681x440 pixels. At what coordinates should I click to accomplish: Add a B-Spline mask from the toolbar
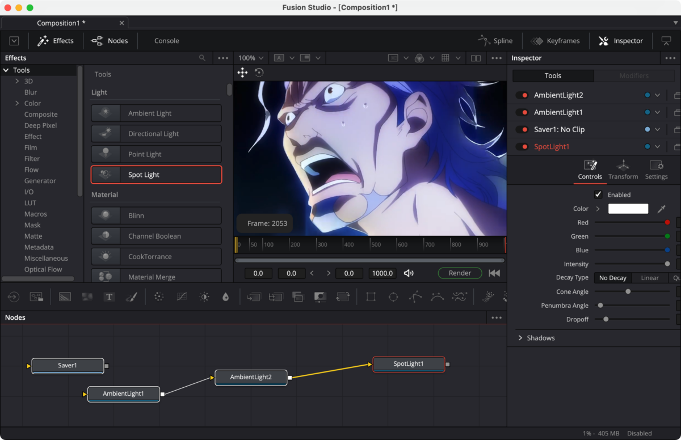click(437, 297)
